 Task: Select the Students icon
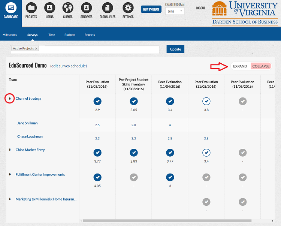point(86,8)
